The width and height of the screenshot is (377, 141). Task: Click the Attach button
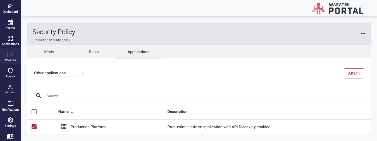(x=354, y=73)
